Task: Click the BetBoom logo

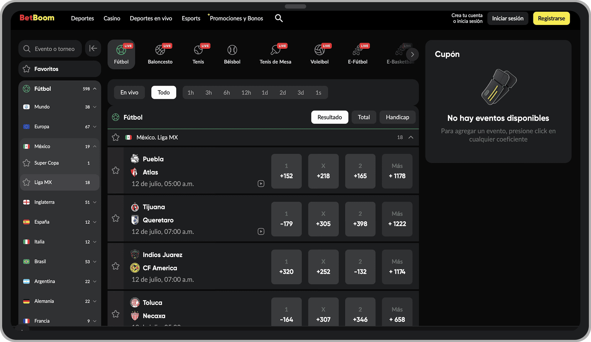Action: coord(37,18)
